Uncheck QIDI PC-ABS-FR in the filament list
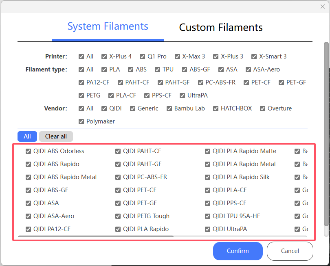This screenshot has width=330, height=266. coord(118,177)
